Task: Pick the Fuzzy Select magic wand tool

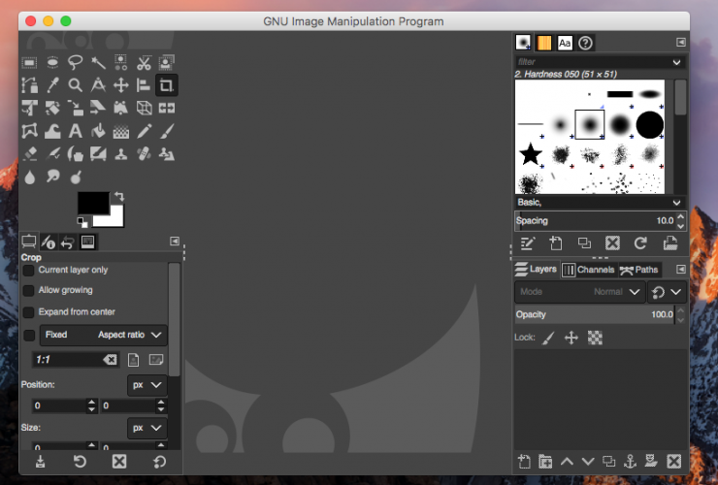Action: pos(98,63)
